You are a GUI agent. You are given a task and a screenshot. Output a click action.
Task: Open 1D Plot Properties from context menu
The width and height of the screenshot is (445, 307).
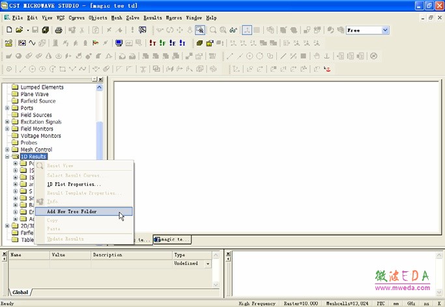coord(74,184)
